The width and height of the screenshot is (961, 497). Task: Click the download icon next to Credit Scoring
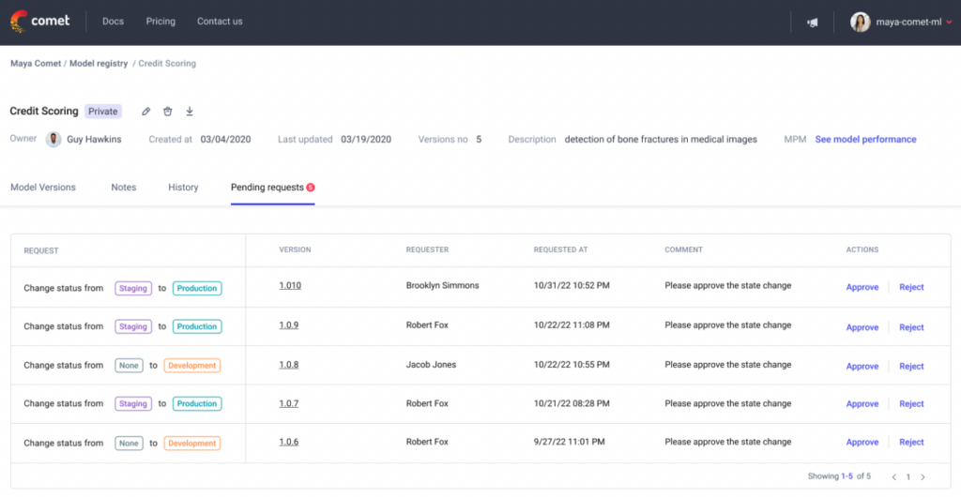click(x=190, y=112)
